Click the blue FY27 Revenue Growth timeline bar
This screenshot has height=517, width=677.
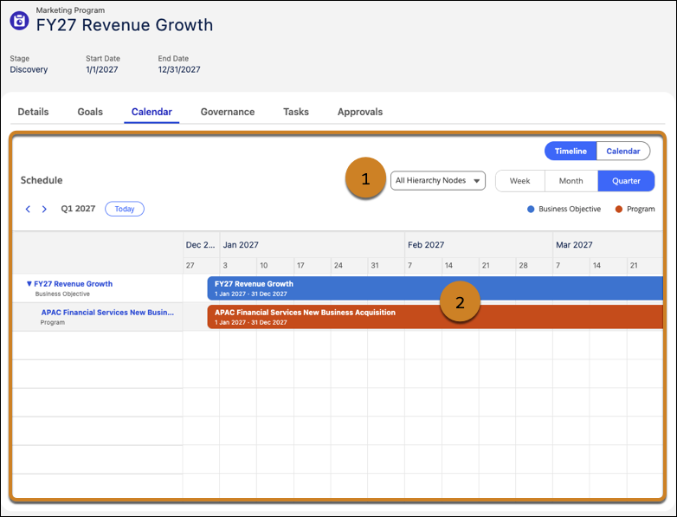click(x=435, y=288)
